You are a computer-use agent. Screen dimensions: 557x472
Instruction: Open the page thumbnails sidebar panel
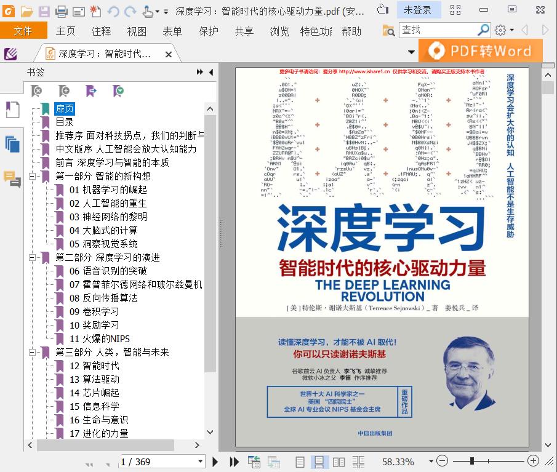(x=12, y=110)
